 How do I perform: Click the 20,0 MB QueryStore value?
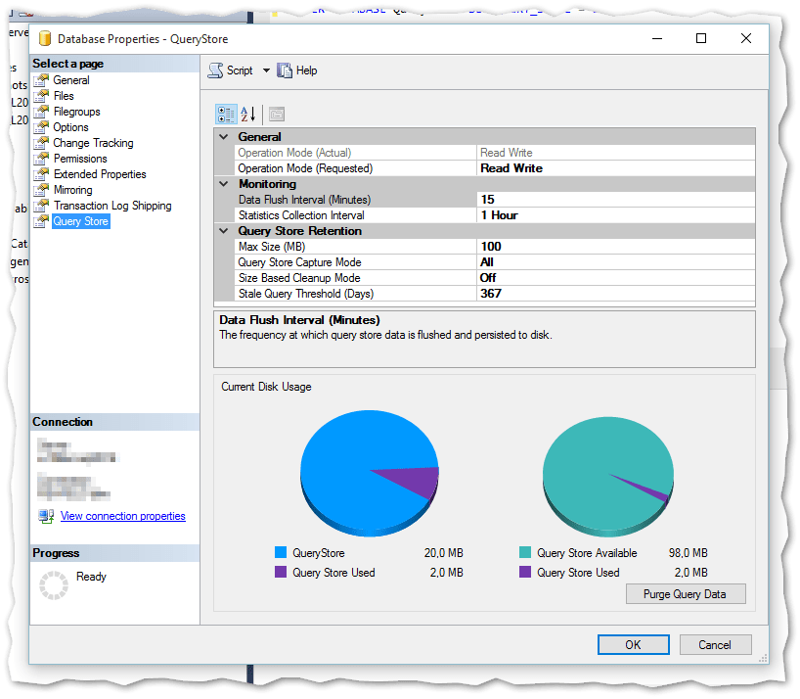(444, 553)
